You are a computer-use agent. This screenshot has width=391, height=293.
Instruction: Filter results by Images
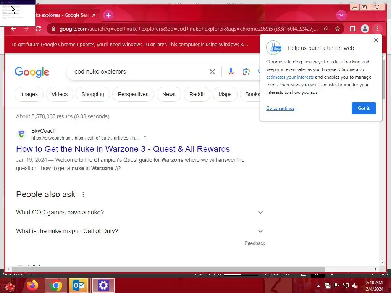(29, 95)
